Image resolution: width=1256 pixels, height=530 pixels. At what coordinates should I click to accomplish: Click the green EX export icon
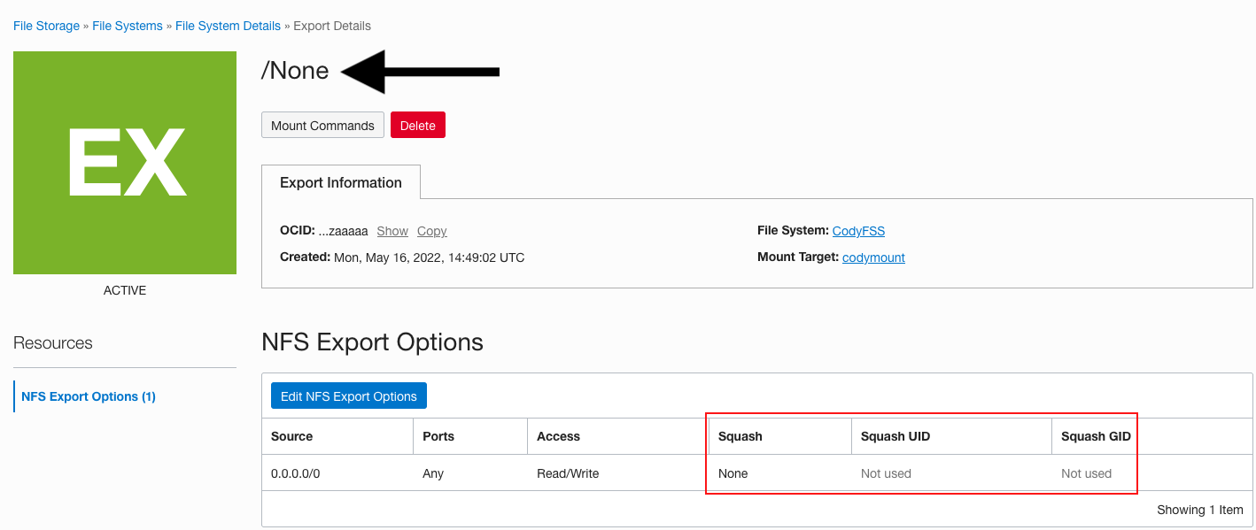pyautogui.click(x=124, y=162)
